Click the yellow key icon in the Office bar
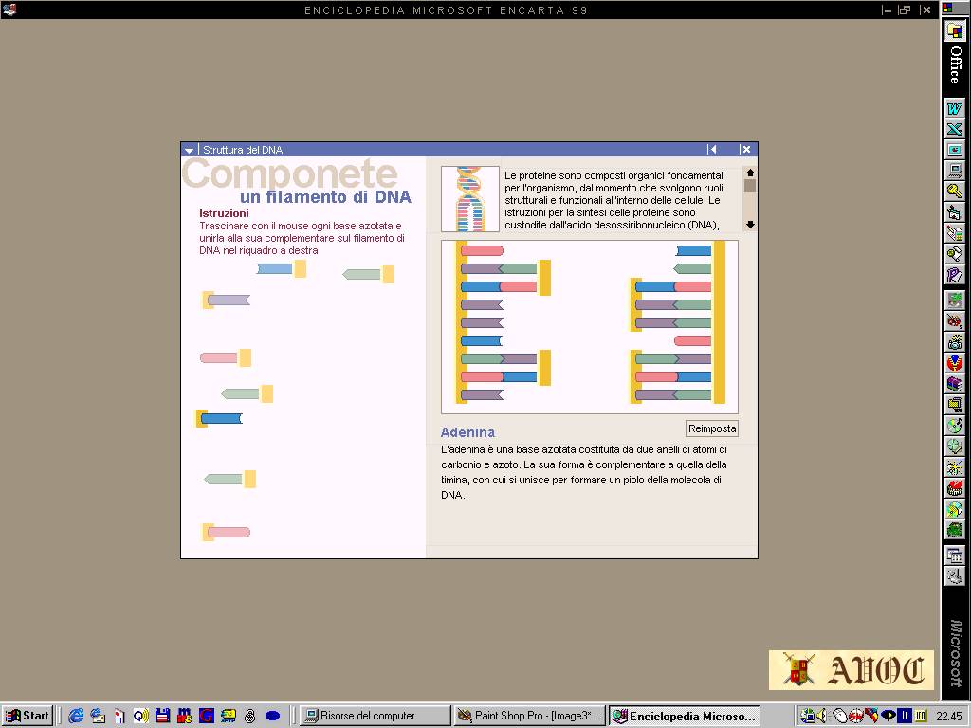This screenshot has width=971, height=728. tap(955, 191)
